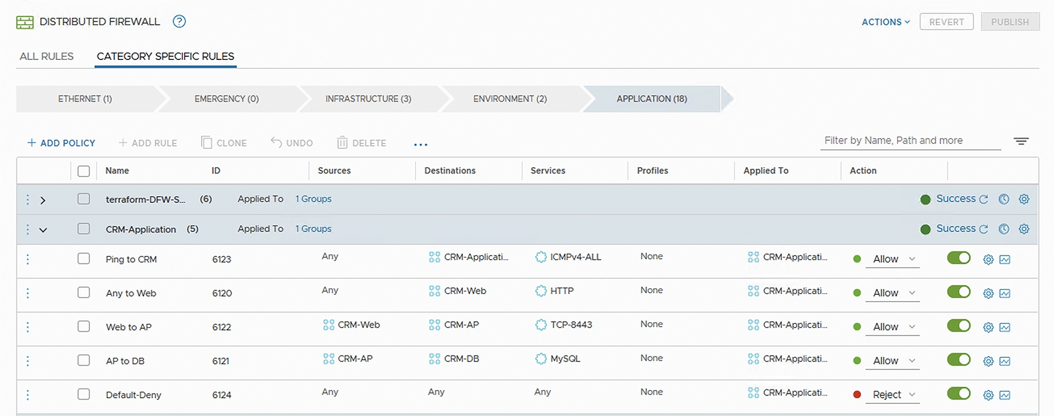Click the Revert button
The width and height of the screenshot is (1054, 416).
click(x=946, y=22)
